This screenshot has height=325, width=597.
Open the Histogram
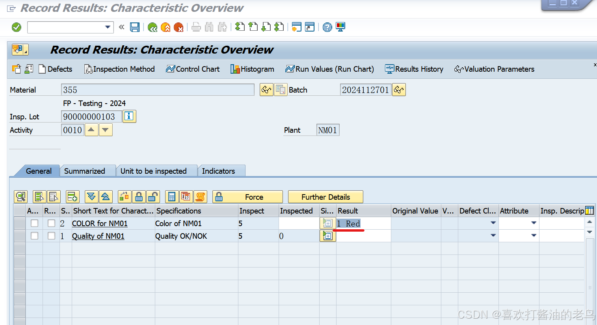pyautogui.click(x=252, y=69)
